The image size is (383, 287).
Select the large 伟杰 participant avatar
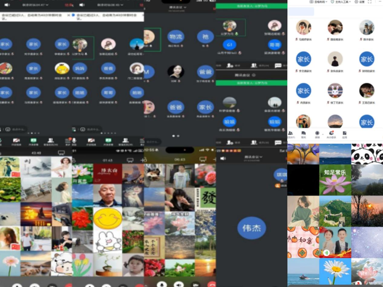[x=251, y=228]
